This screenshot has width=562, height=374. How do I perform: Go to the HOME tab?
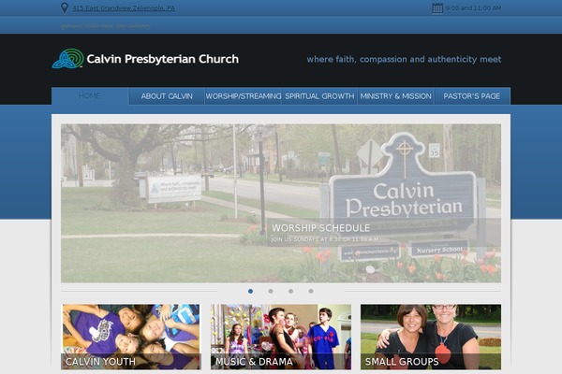point(90,96)
